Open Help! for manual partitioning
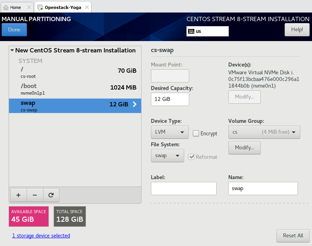This screenshot has height=246, width=312. [x=297, y=30]
